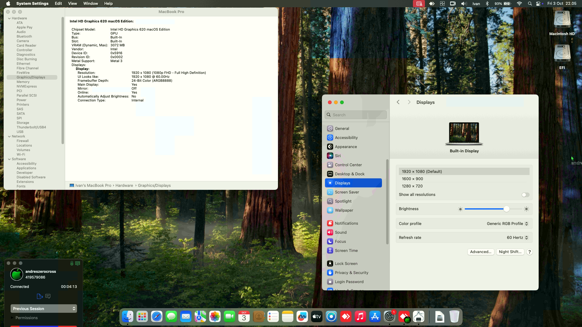Click AnyDesk file transfer icon in session panel
This screenshot has width=582, height=327.
coord(40,296)
